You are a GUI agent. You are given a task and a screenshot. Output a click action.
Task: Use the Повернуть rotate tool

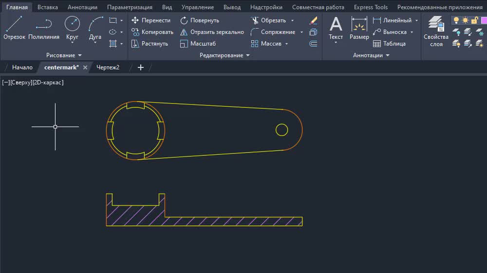[x=200, y=20]
